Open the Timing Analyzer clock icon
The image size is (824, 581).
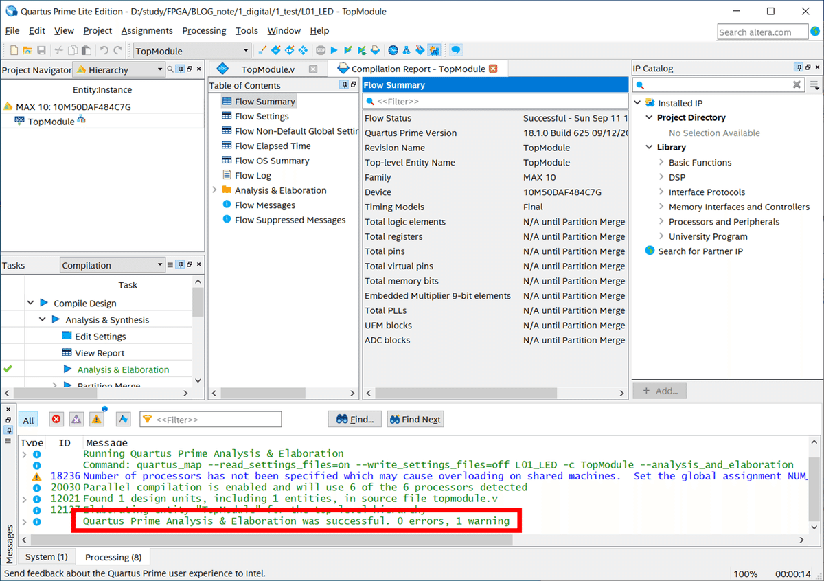[x=393, y=50]
